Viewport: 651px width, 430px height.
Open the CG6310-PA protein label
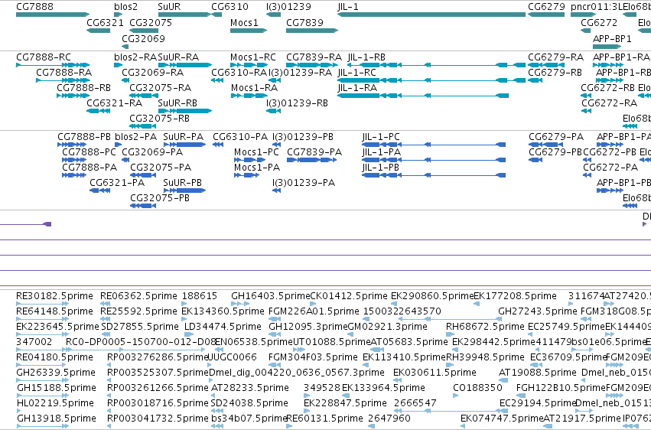[x=240, y=136]
